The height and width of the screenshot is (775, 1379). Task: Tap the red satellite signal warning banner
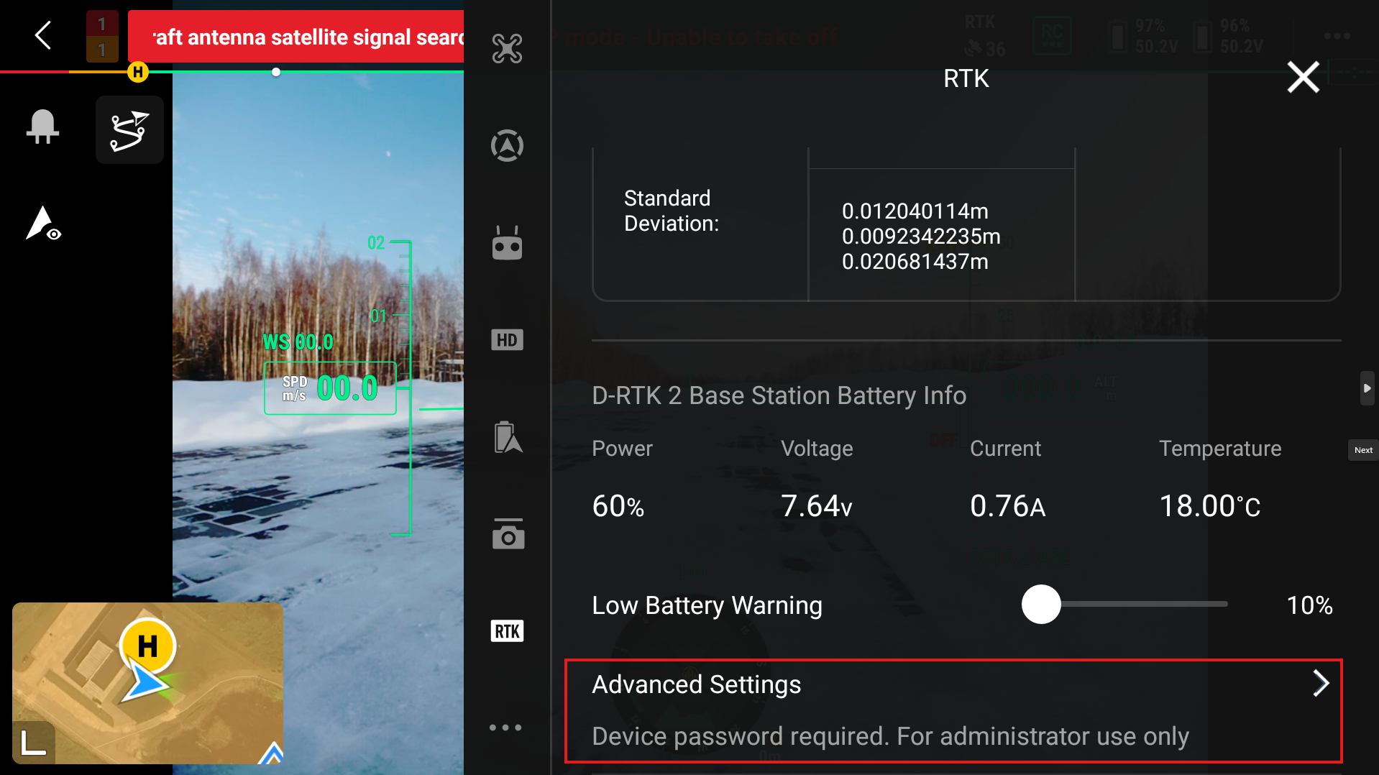(x=295, y=37)
